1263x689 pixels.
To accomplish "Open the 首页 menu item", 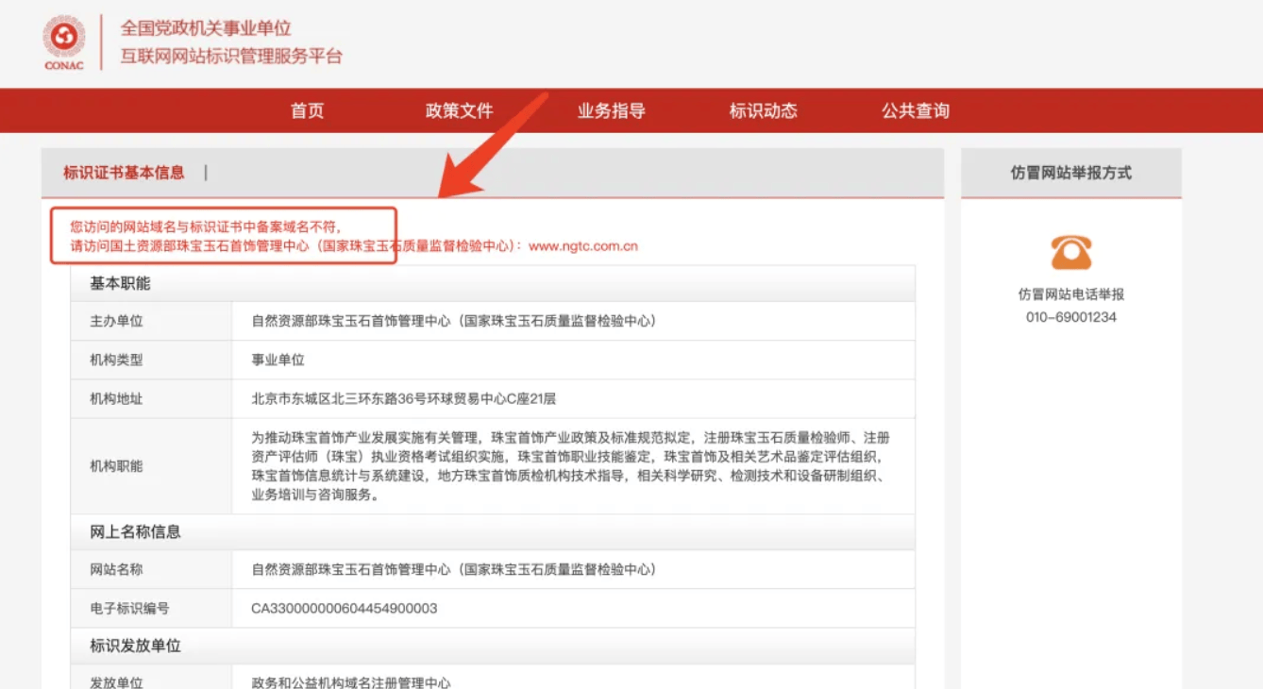I will 307,111.
